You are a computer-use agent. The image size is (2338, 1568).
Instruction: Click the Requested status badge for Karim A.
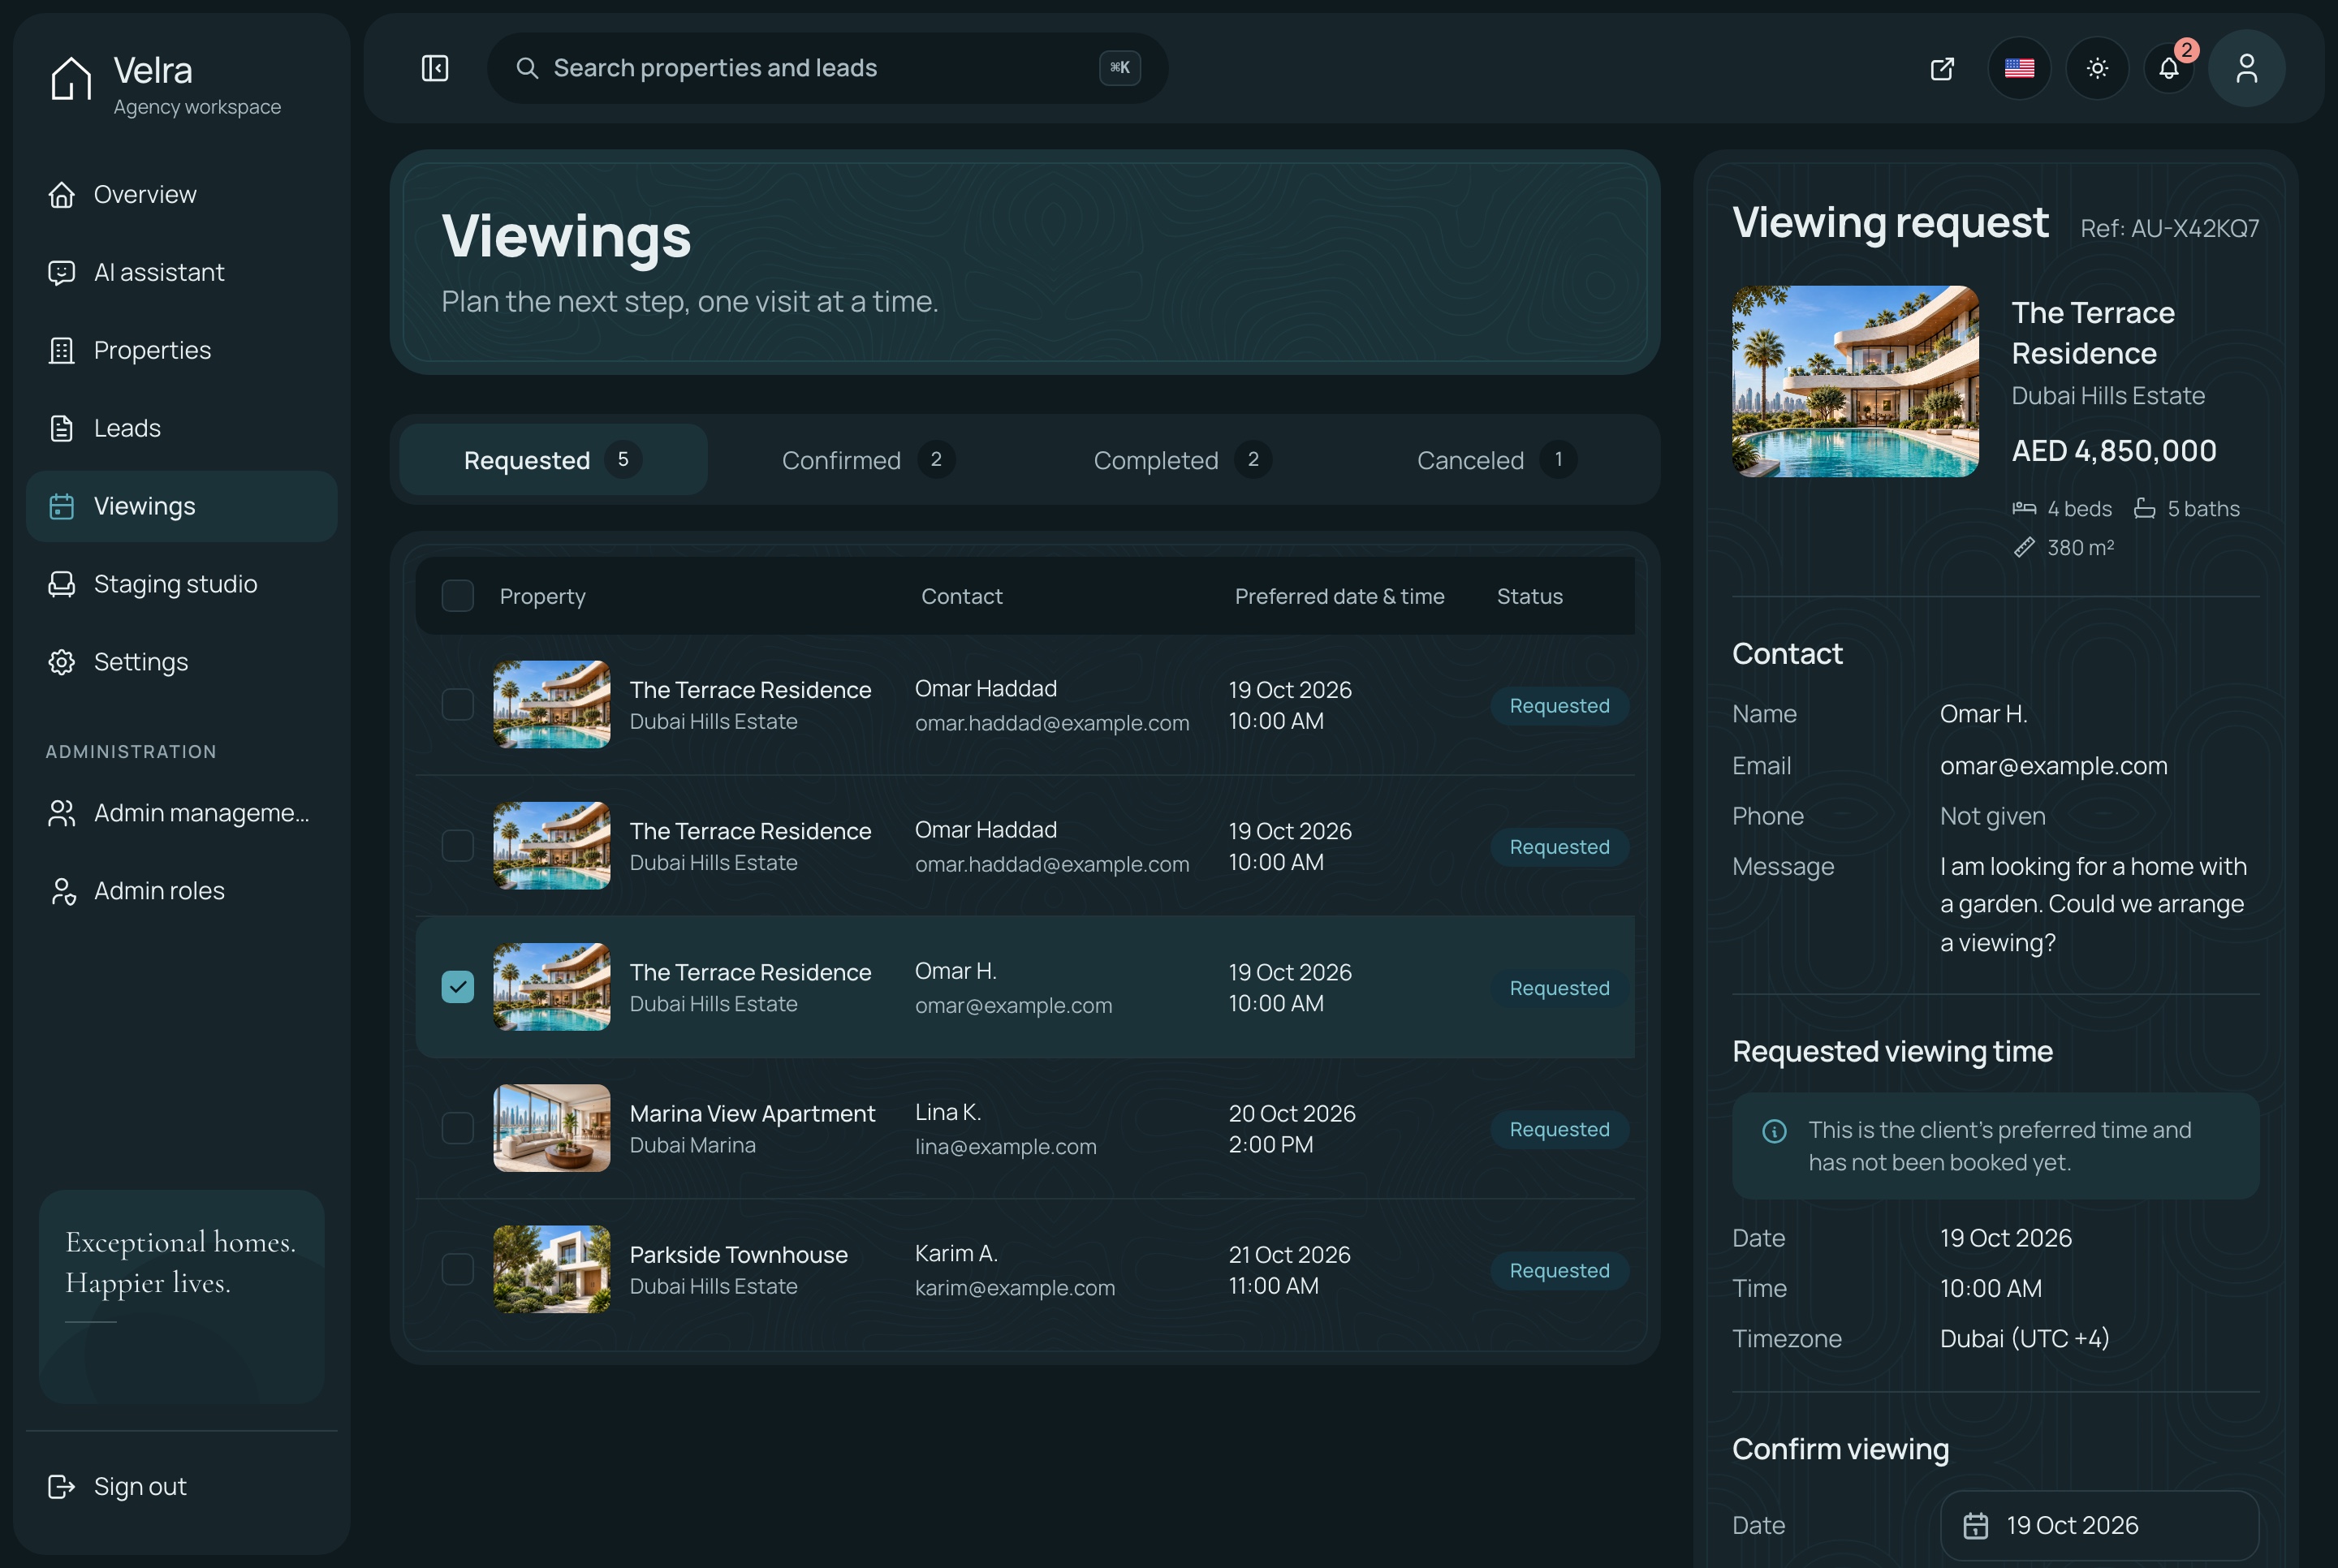(x=1559, y=1270)
